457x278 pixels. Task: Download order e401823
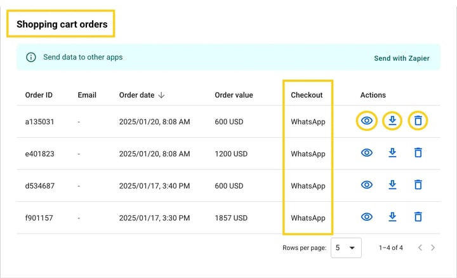click(392, 153)
